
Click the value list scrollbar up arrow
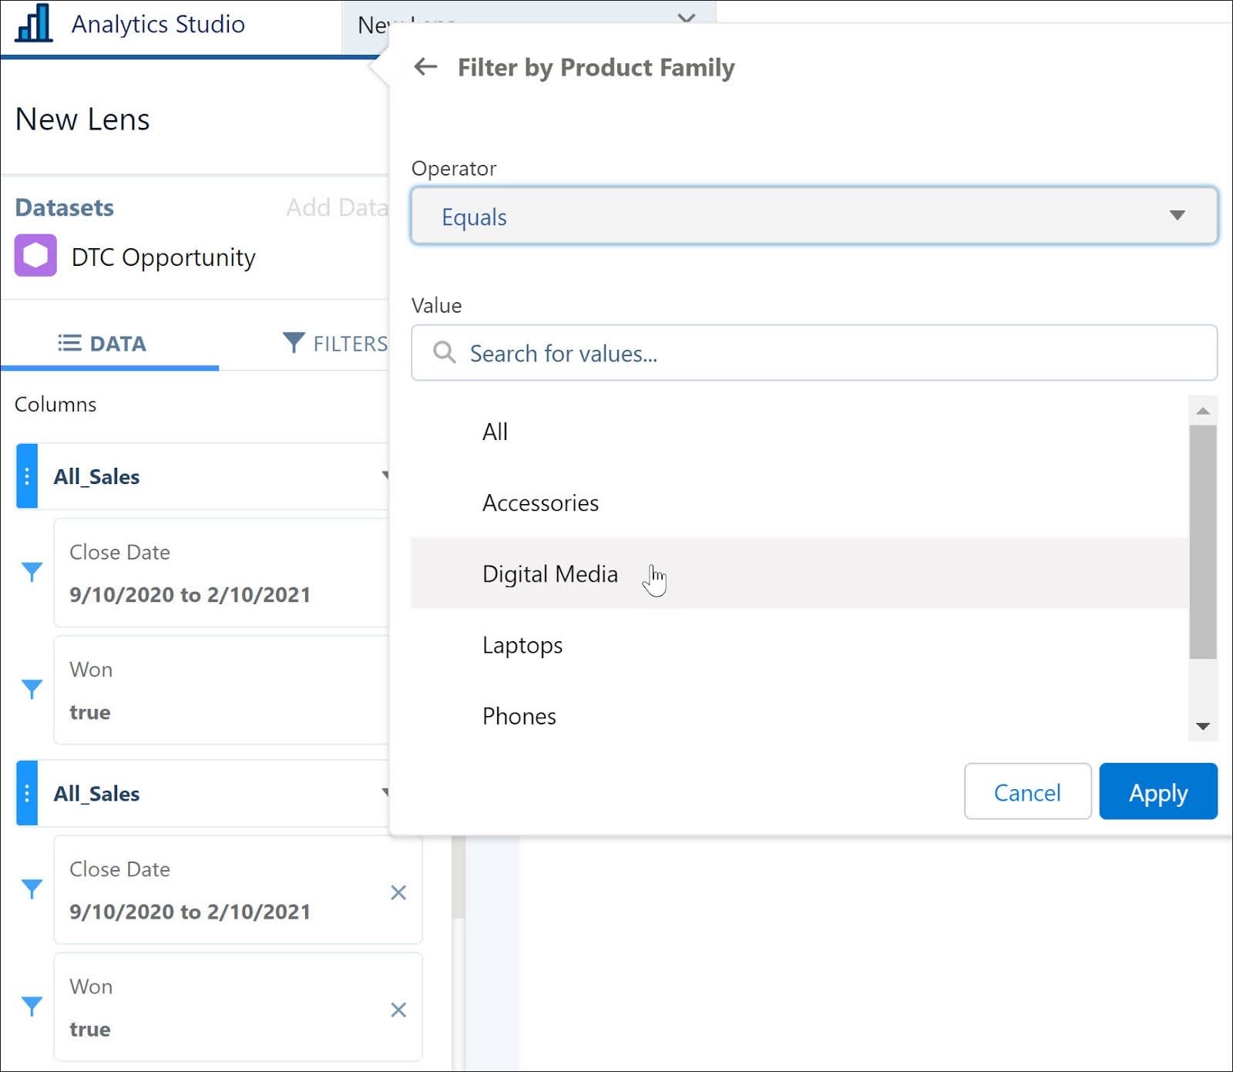click(x=1203, y=411)
